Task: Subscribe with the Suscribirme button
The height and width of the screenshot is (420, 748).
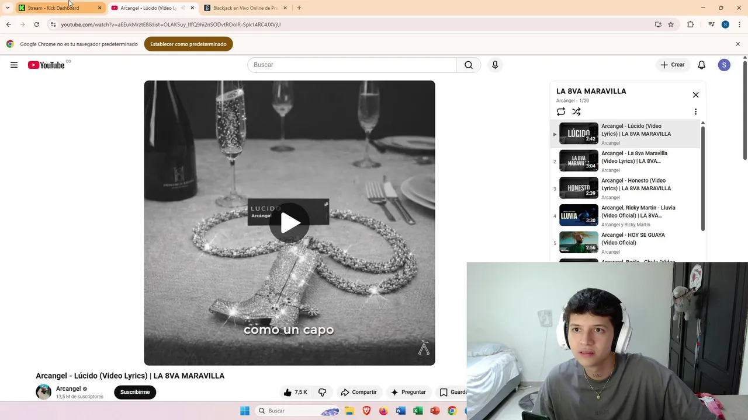Action: (x=135, y=392)
